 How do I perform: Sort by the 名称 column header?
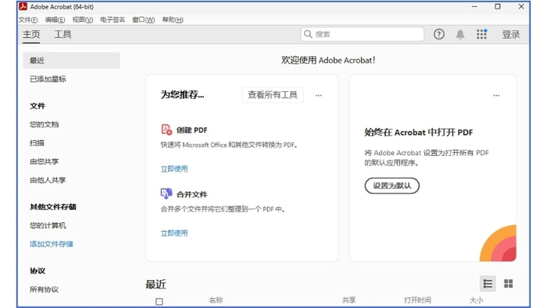(216, 300)
